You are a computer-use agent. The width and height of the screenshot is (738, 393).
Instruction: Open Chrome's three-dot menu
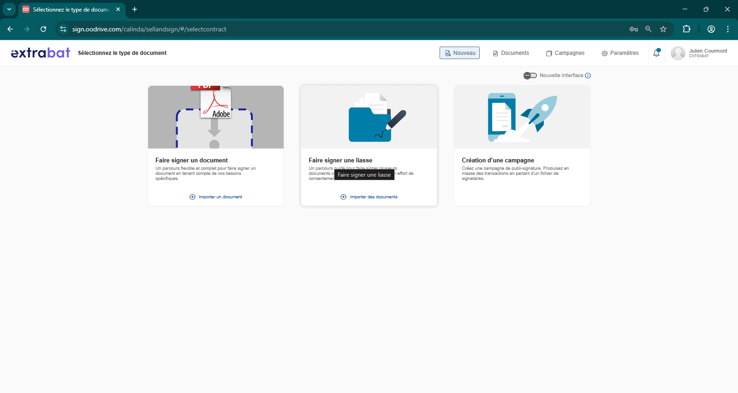pyautogui.click(x=728, y=29)
